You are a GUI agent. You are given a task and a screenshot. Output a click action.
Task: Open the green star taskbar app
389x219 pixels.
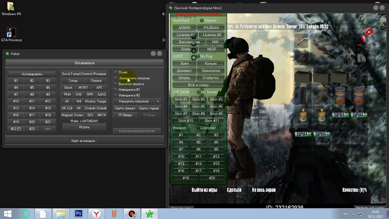click(x=149, y=214)
